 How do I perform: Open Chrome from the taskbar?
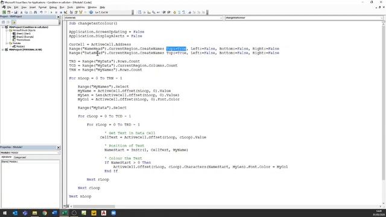tap(45, 213)
